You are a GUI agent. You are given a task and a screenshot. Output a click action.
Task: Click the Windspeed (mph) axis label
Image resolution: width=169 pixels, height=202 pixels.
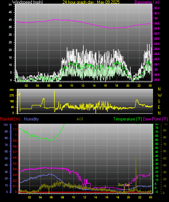27,2
